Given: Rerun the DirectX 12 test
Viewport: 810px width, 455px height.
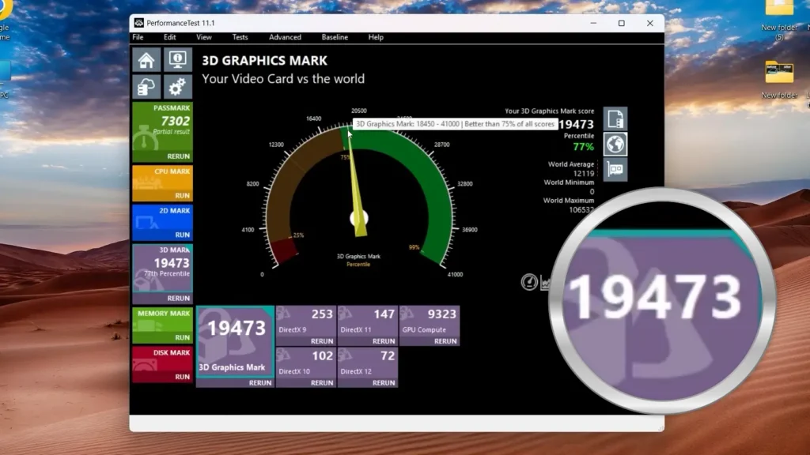Looking at the screenshot, I should [384, 383].
